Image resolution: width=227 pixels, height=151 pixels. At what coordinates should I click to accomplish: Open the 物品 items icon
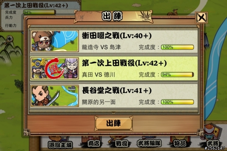point(180,143)
